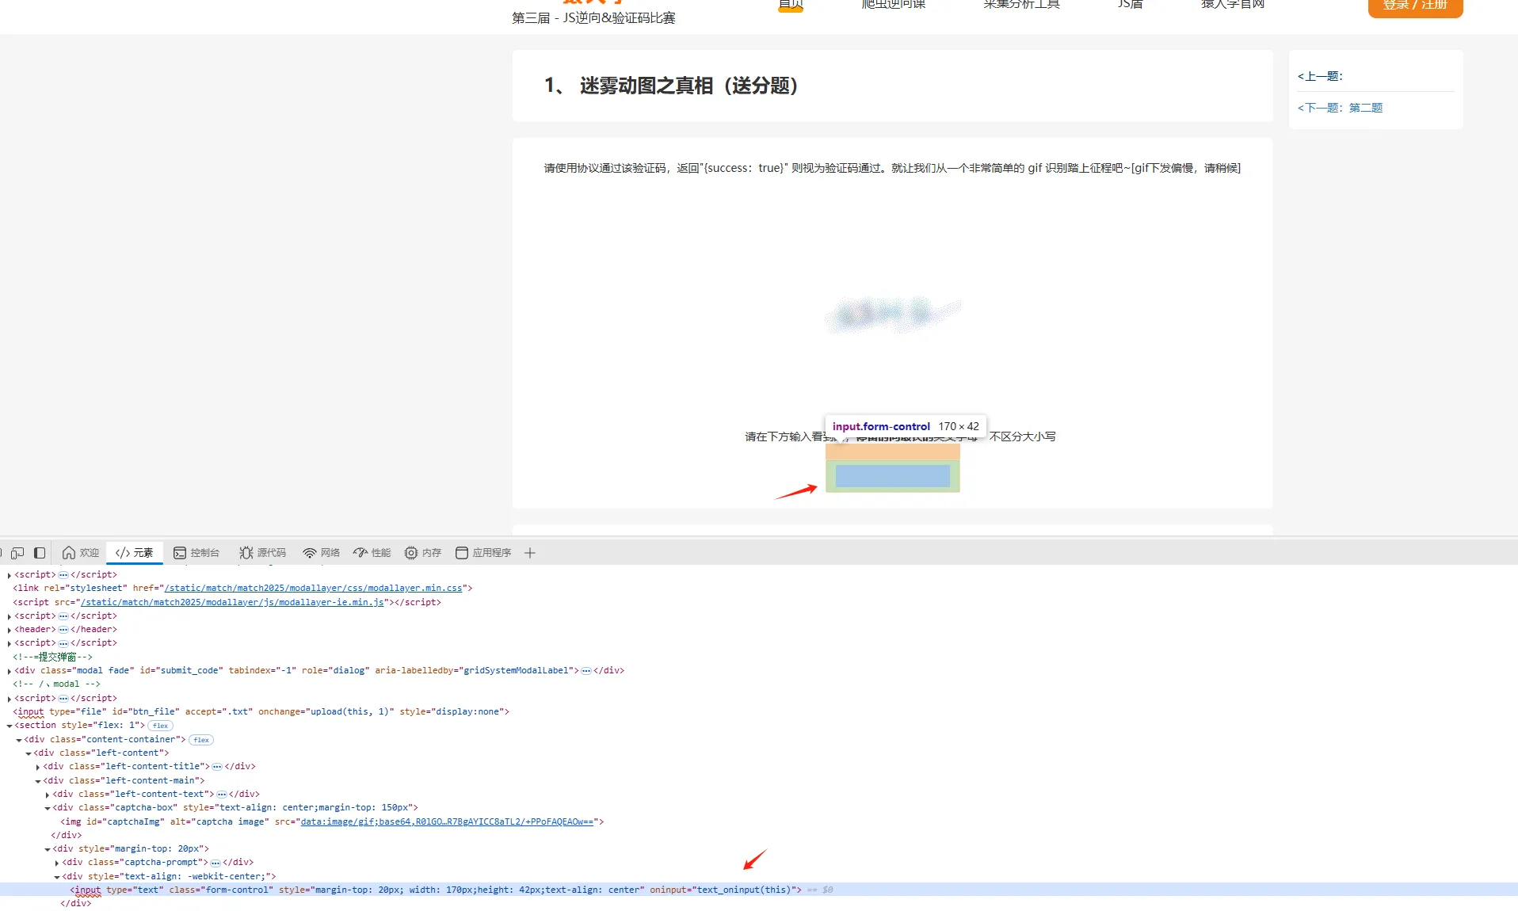
Task: Collapse the section flex: 1 node
Action: (10, 726)
